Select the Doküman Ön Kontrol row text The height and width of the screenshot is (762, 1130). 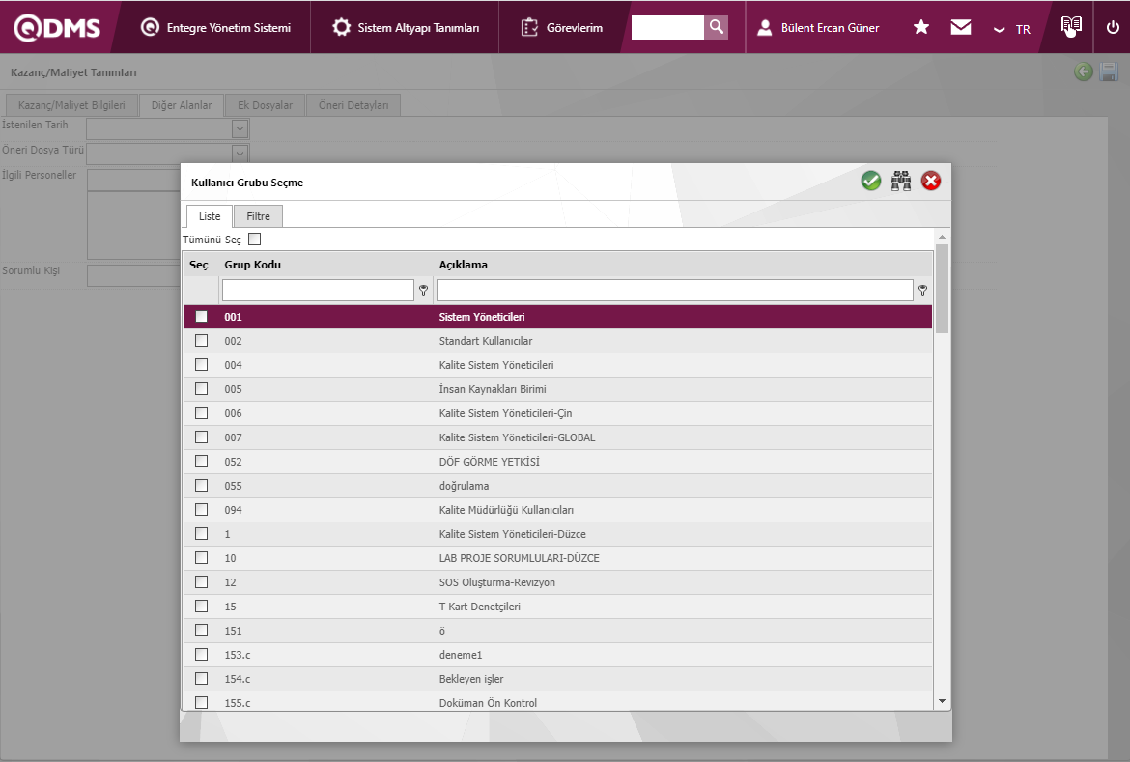coord(488,703)
